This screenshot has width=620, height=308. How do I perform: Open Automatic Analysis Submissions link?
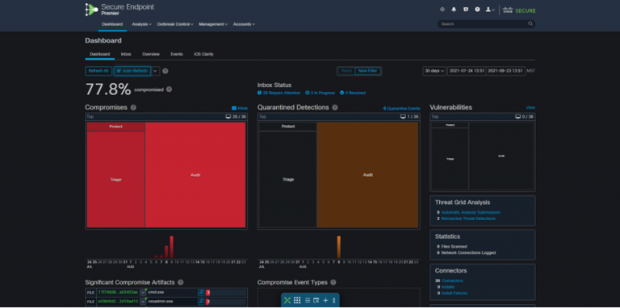[x=471, y=212]
